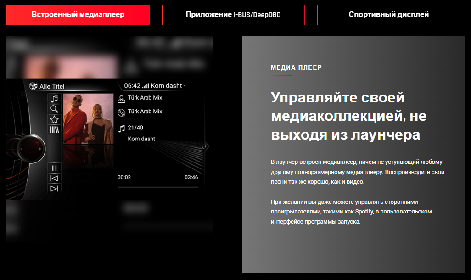This screenshot has height=280, width=471.
Task: Click paragraph starting В лаунчер встроен медиаплеер
Action: click(x=358, y=172)
